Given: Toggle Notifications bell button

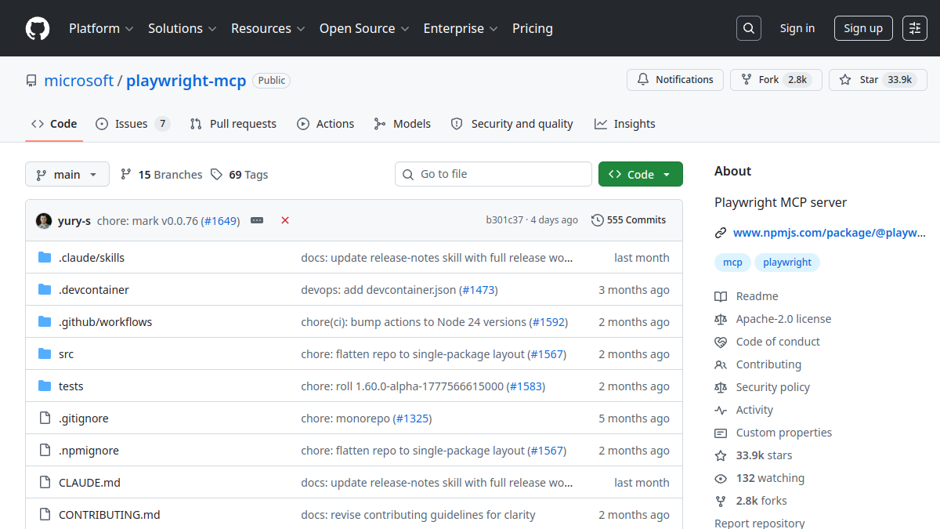Looking at the screenshot, I should 675,80.
